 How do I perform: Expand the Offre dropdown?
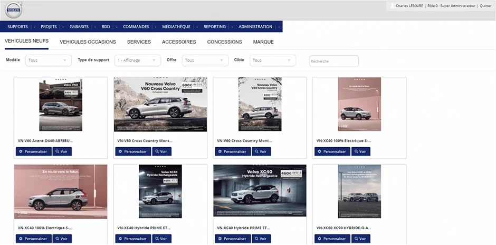205,60
